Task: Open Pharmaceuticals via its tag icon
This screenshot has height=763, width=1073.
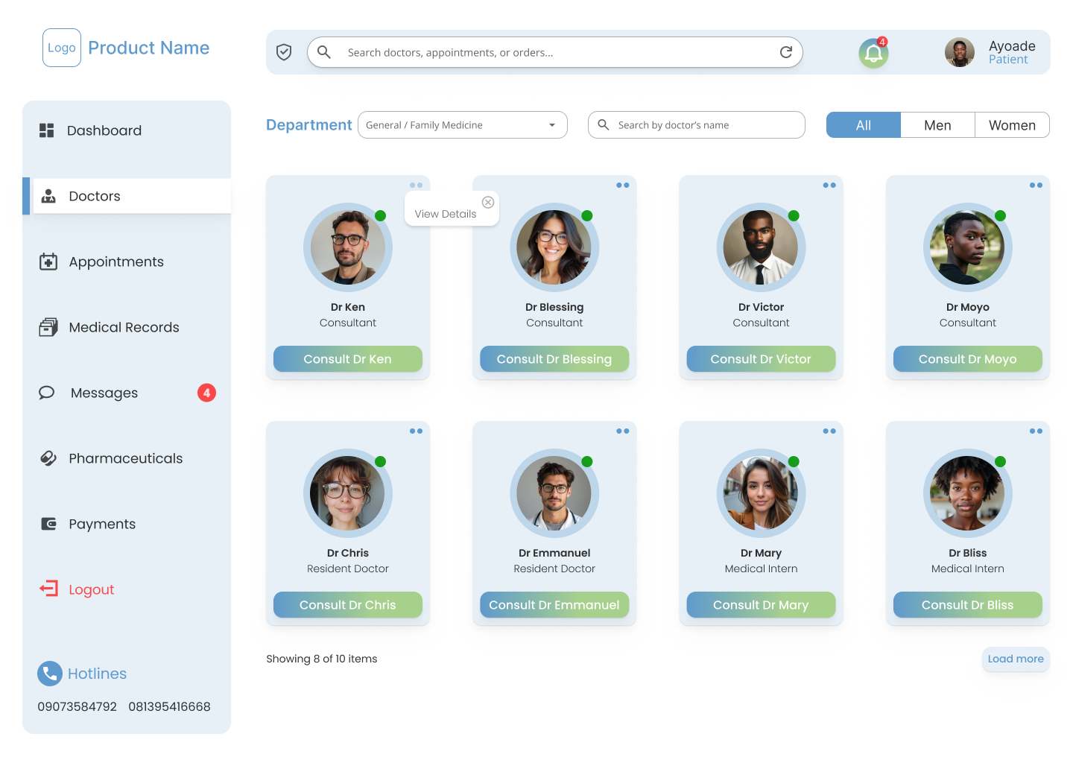Action: point(48,458)
